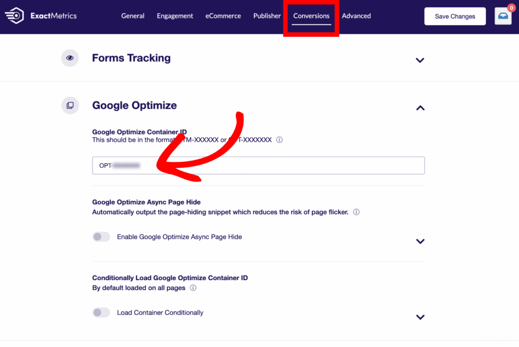Click the ExactMetrics brand name text
The height and width of the screenshot is (347, 519).
54,16
